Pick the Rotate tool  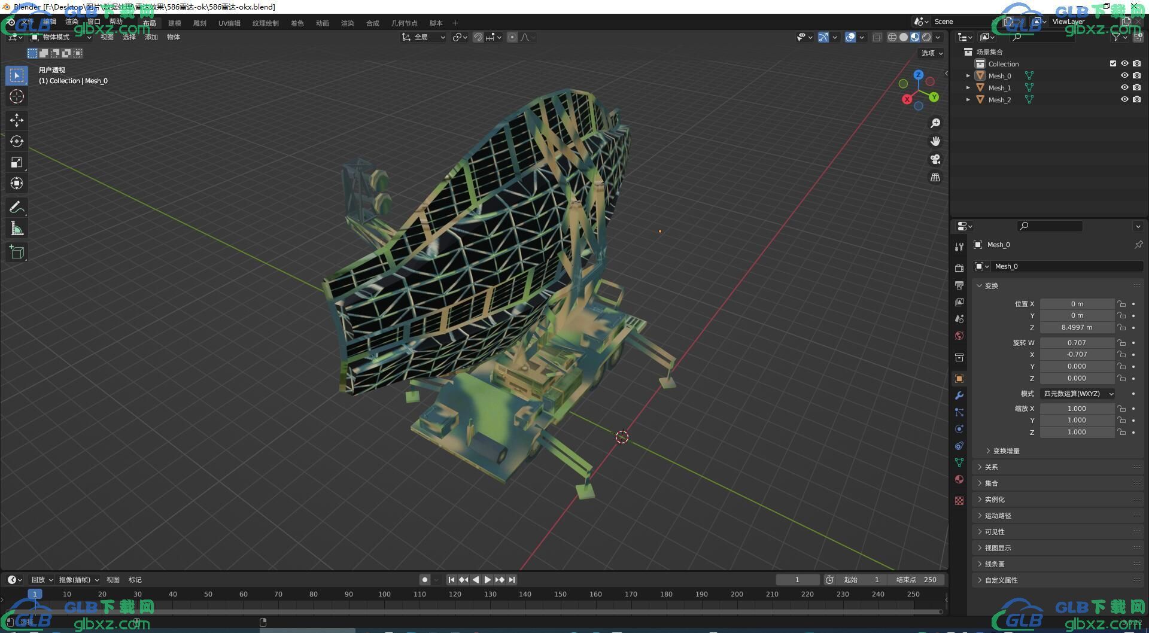(17, 141)
